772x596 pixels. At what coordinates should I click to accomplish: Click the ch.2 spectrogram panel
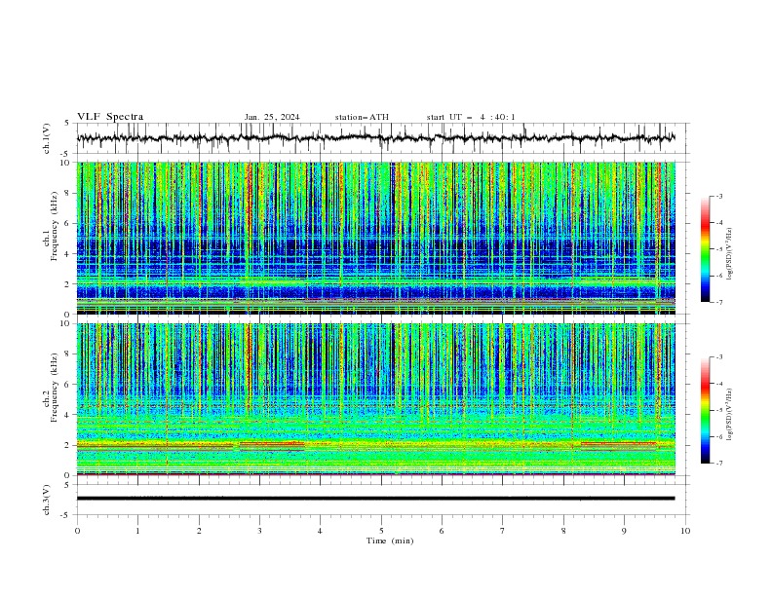coord(376,399)
